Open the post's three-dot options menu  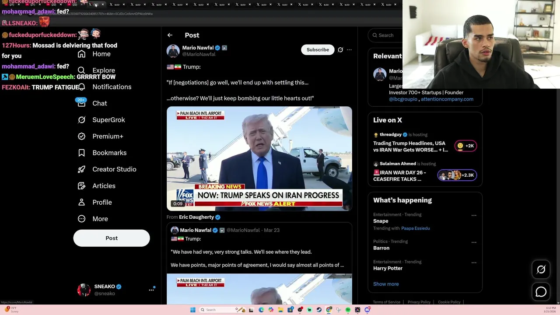click(349, 50)
